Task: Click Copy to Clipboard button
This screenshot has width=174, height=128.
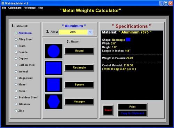Action: point(132,113)
